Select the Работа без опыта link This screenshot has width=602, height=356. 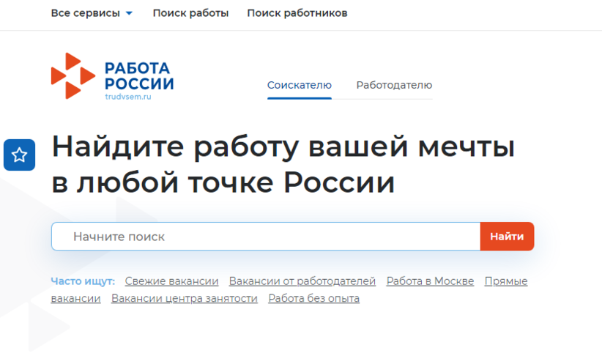click(x=314, y=298)
